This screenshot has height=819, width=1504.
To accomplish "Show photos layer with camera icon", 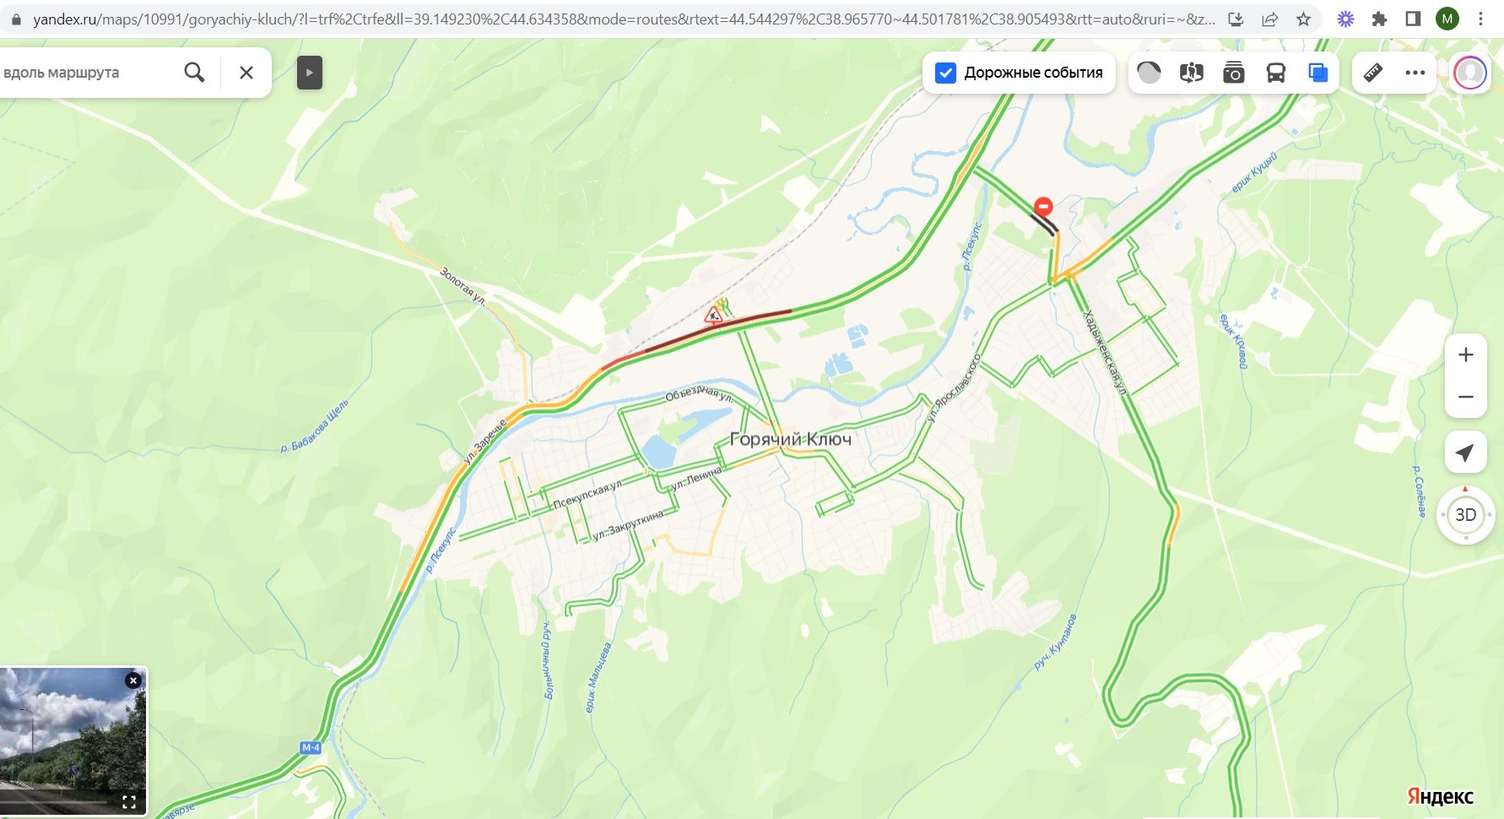I will (1233, 73).
